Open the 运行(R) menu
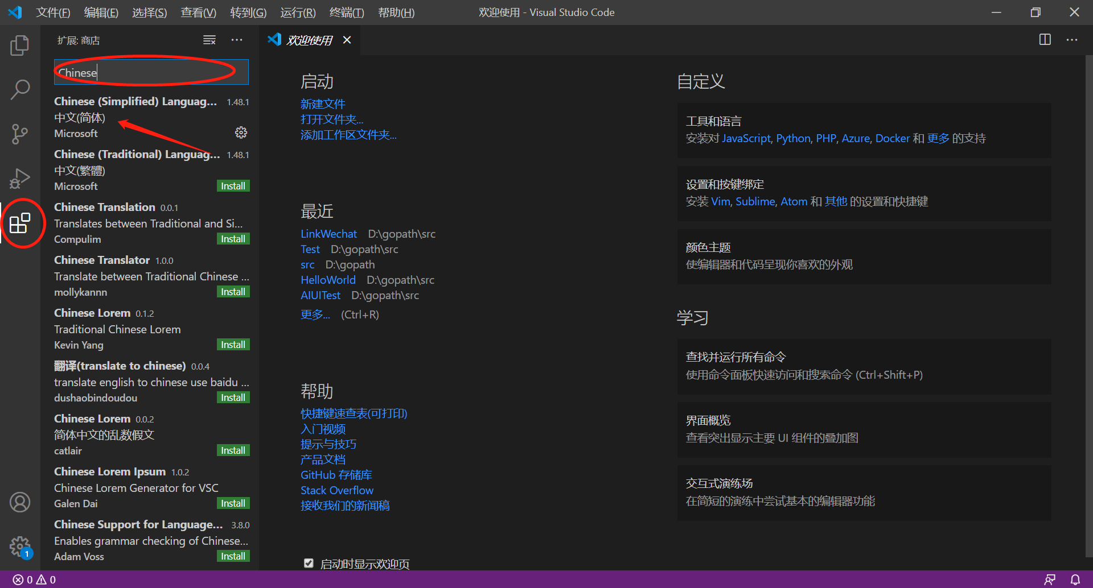The height and width of the screenshot is (588, 1093). [x=298, y=13]
